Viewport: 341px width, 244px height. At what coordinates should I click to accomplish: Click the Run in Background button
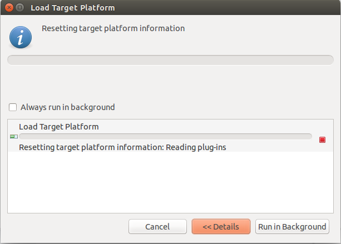[292, 227]
